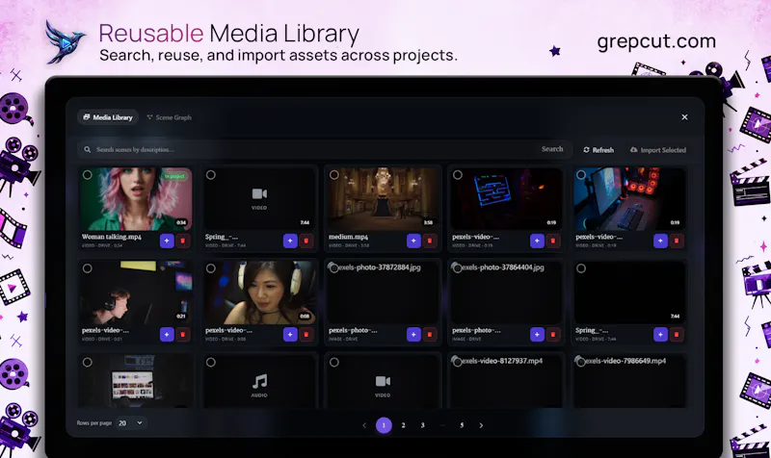This screenshot has width=771, height=458.
Task: Add the Spring video with camera placeholder icon
Action: click(x=290, y=241)
